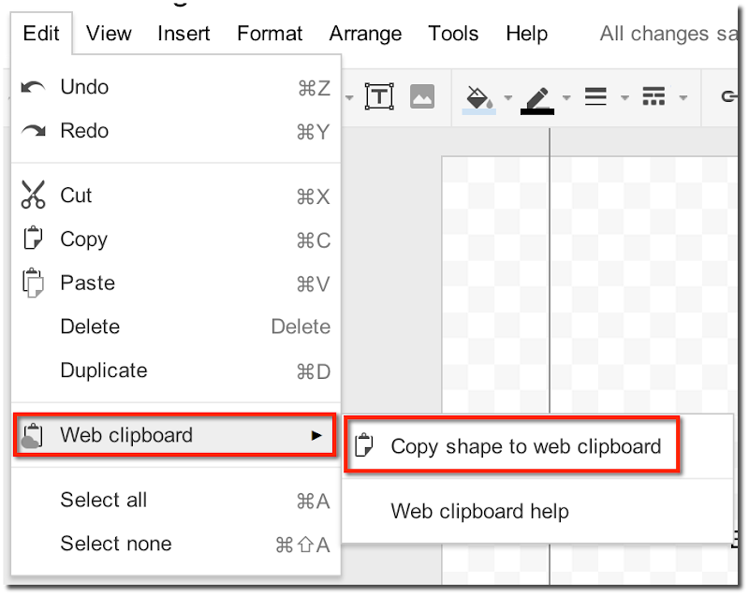Click the Web clipboard cloud icon

pyautogui.click(x=33, y=436)
